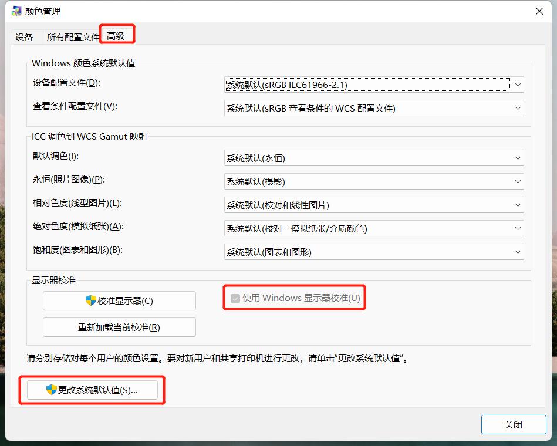Open the 查看条件配置文件 dropdown
Screen dimensions: 557x446
point(517,108)
